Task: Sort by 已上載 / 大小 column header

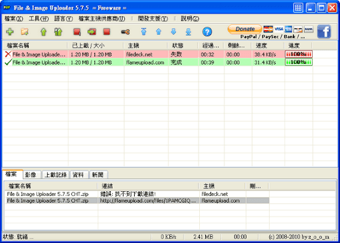Action: tap(96, 46)
